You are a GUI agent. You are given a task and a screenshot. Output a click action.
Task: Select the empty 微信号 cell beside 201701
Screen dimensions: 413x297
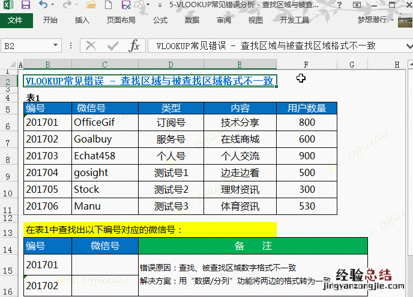coord(104,264)
